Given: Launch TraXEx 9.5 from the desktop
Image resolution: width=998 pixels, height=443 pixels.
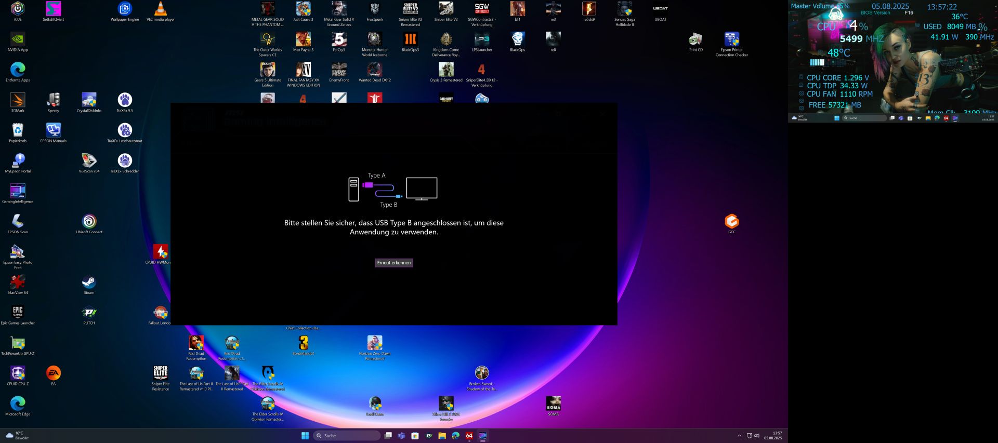Looking at the screenshot, I should click(125, 103).
